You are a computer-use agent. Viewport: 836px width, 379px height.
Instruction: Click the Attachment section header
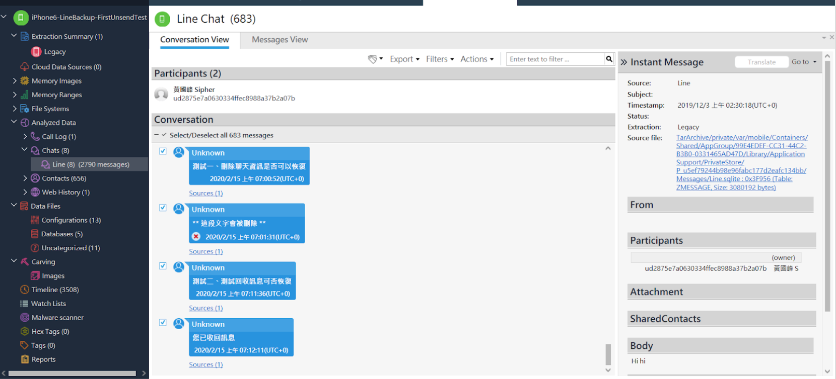click(x=721, y=292)
